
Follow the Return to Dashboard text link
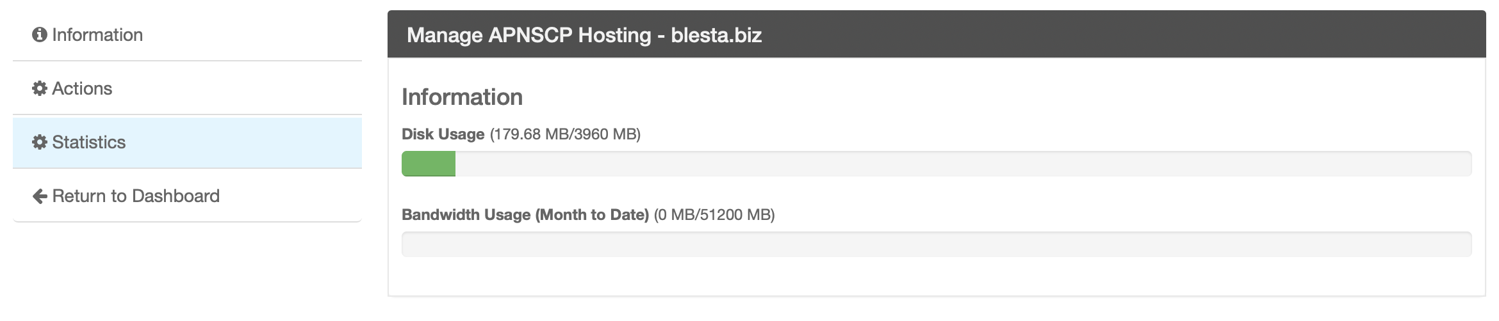(136, 196)
